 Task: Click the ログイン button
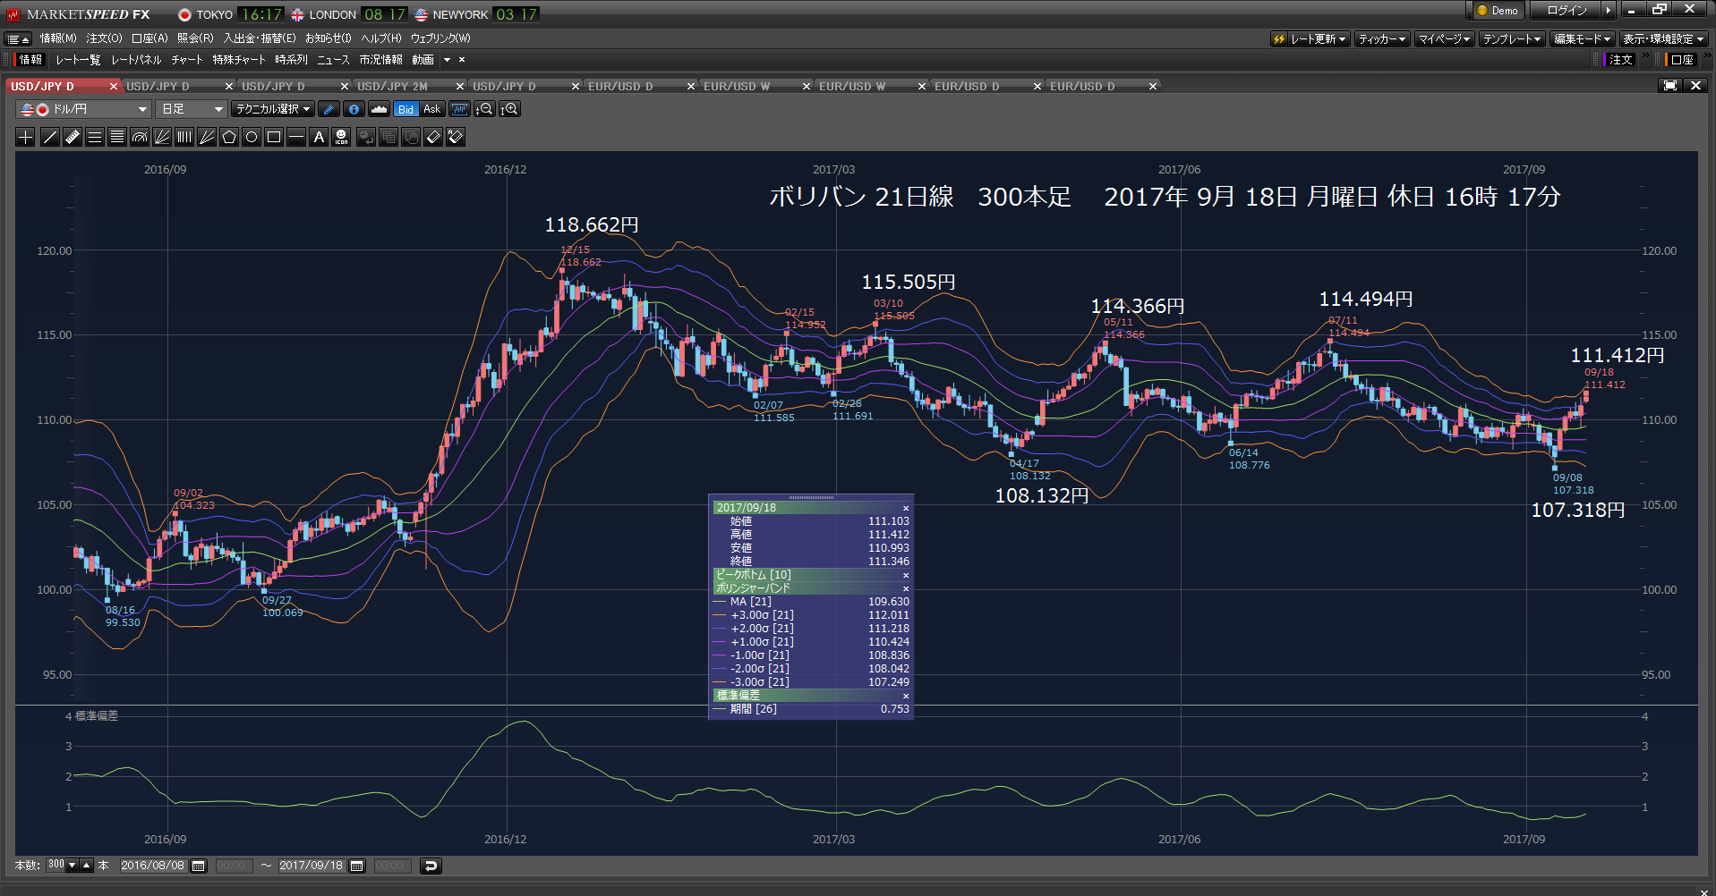click(x=1567, y=10)
